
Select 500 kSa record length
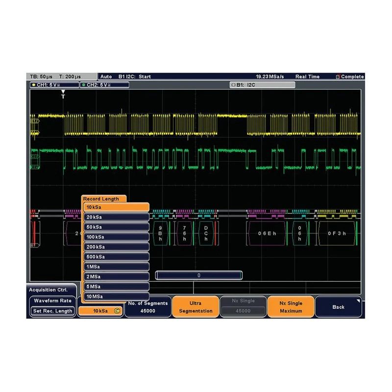pyautogui.click(x=116, y=257)
